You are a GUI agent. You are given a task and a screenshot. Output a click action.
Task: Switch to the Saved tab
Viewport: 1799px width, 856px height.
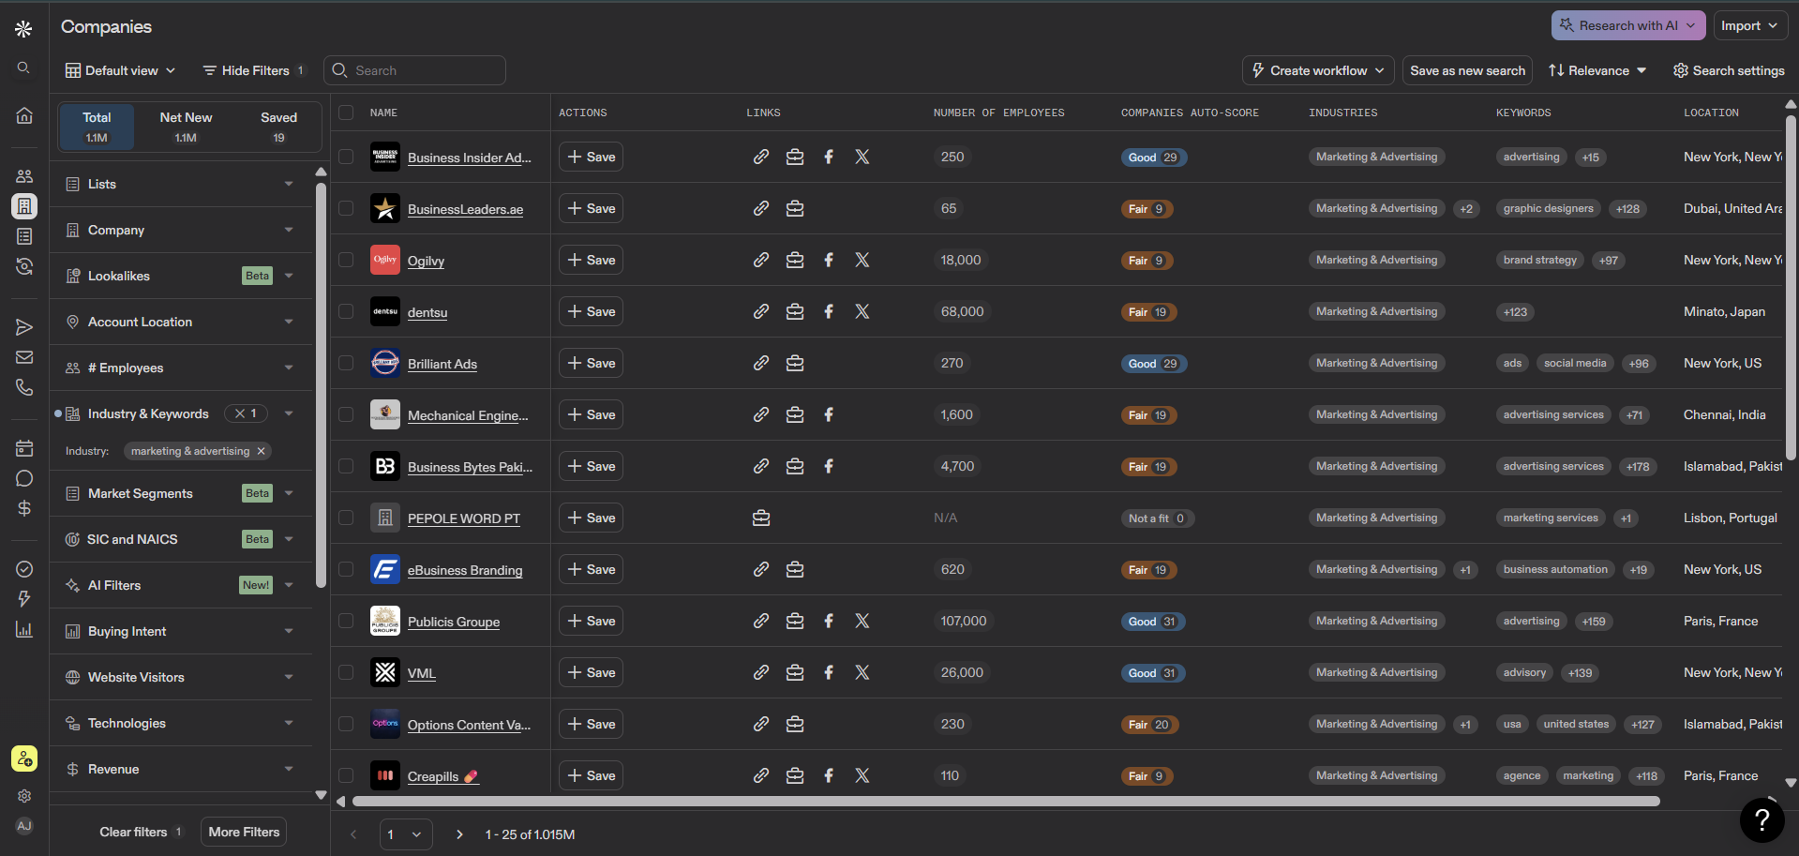(x=278, y=127)
